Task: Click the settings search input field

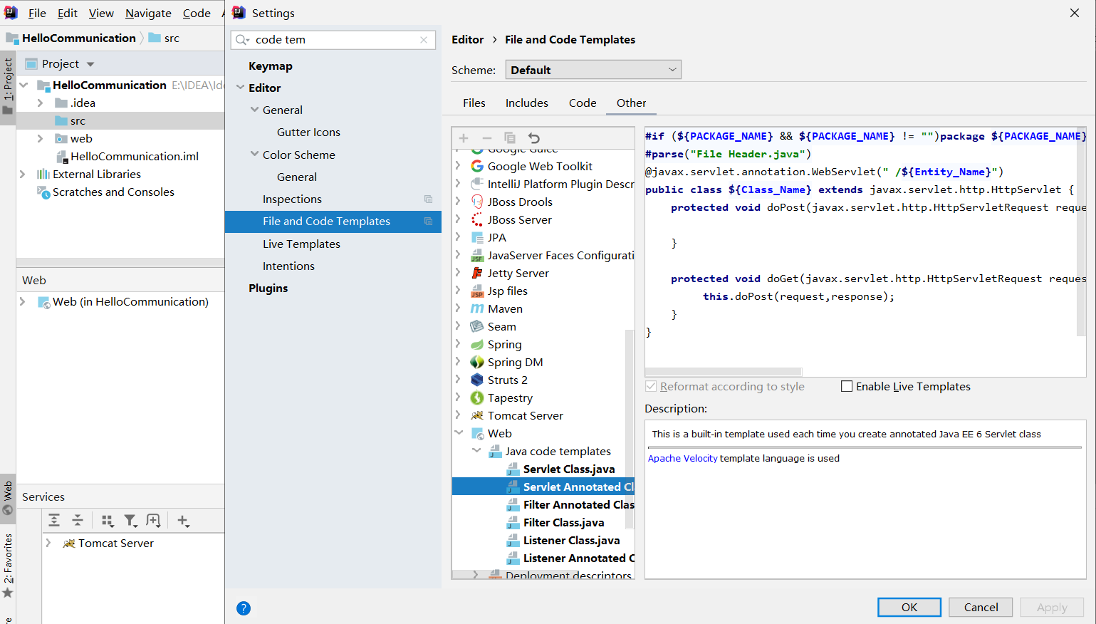Action: (333, 40)
